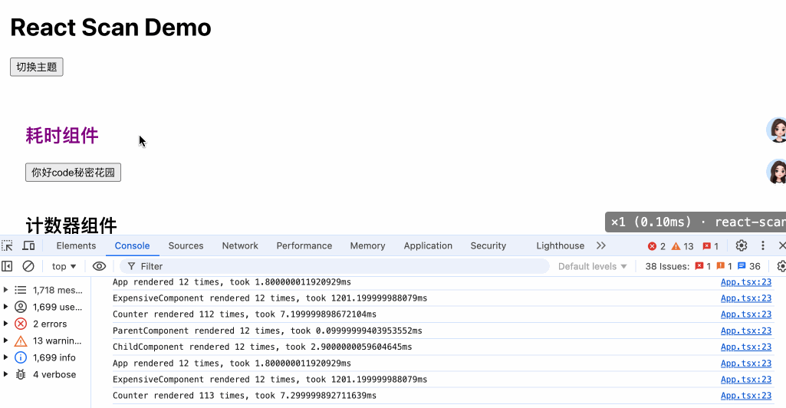Screen dimensions: 786x408
Task: Open the Default levels dropdown
Action: point(593,266)
